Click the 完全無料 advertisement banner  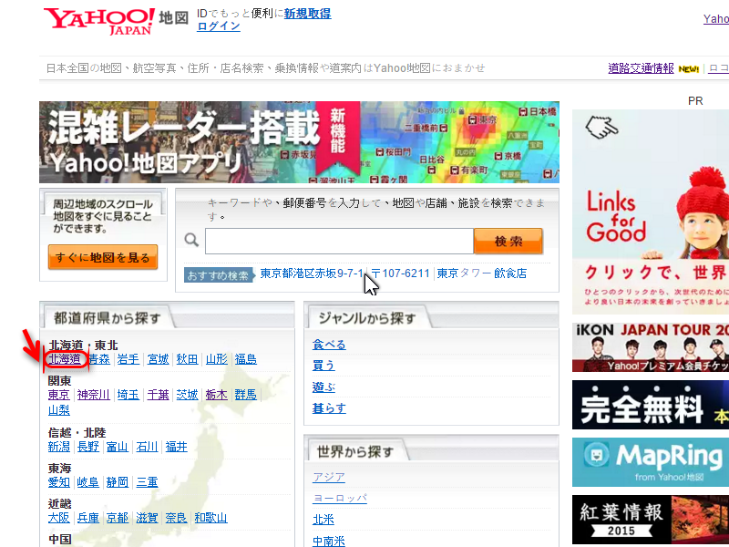[x=651, y=405]
